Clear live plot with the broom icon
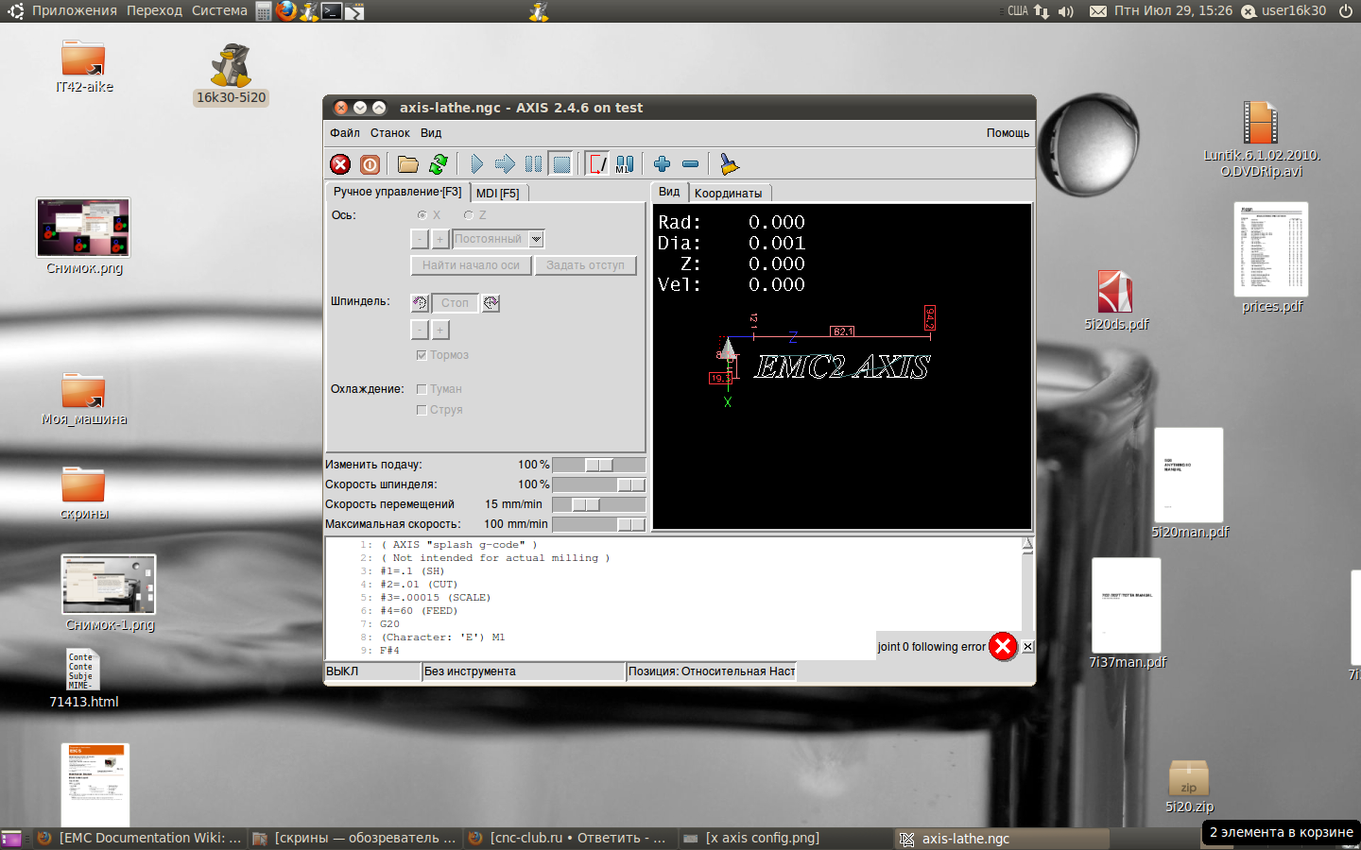Image resolution: width=1361 pixels, height=850 pixels. [729, 164]
